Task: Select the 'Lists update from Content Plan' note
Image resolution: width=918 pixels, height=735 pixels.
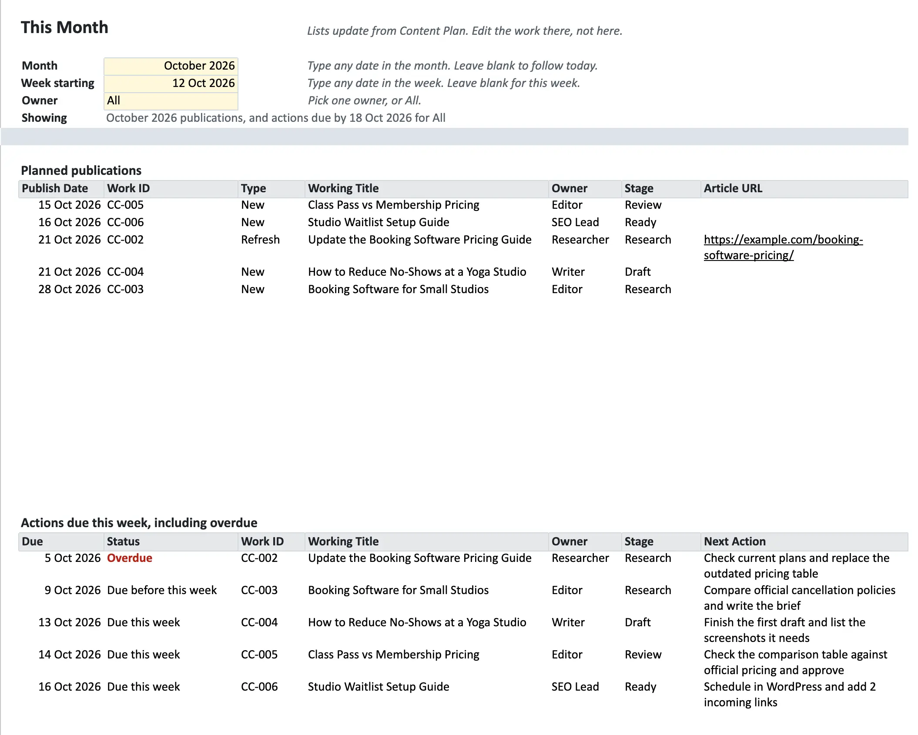Action: tap(465, 31)
